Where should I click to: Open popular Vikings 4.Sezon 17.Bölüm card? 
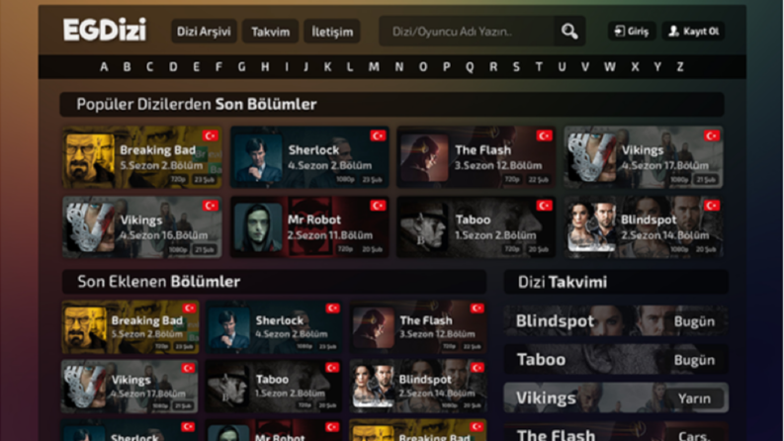[x=644, y=157]
